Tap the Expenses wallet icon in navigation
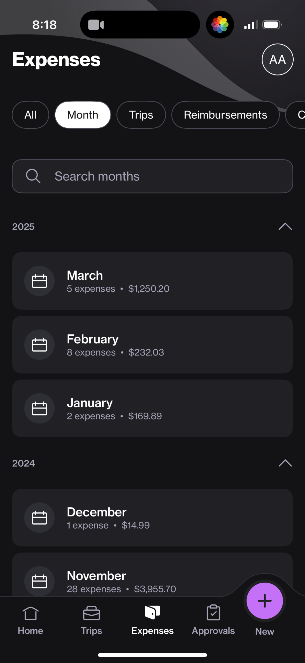 pos(152,613)
